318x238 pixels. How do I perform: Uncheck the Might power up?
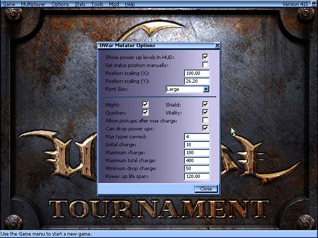(145, 105)
